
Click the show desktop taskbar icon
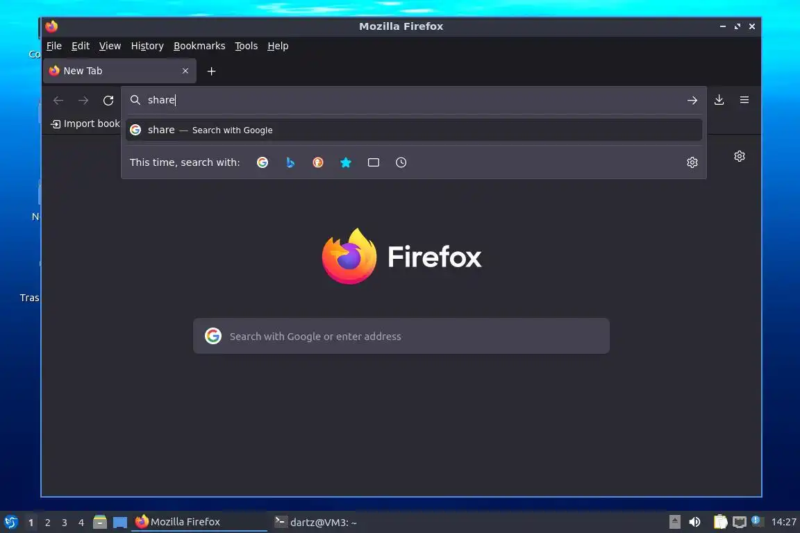pyautogui.click(x=120, y=523)
